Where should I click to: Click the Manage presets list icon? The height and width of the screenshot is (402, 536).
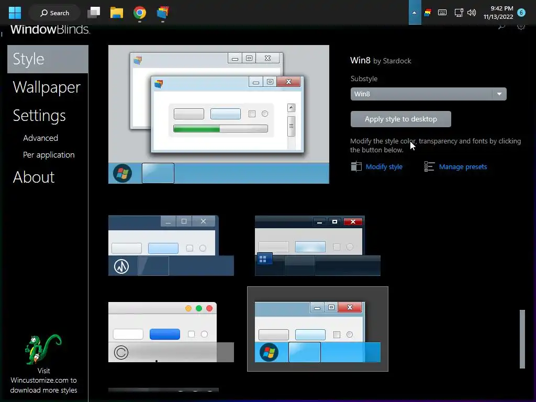429,166
